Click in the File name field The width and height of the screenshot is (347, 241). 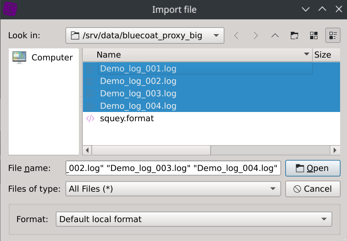[173, 168]
